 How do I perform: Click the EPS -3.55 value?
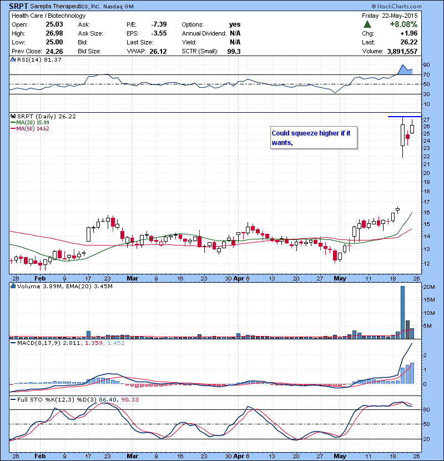(159, 33)
